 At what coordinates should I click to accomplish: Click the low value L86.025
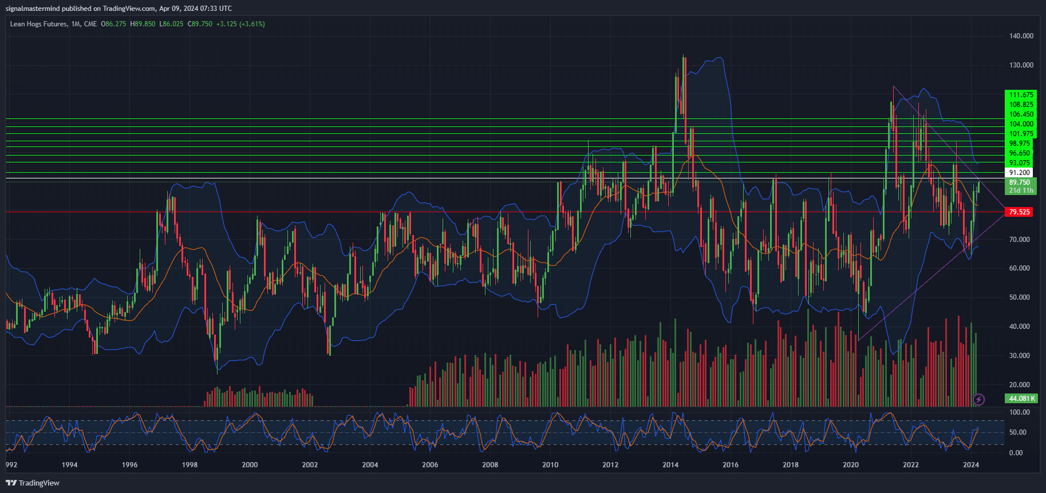[171, 24]
